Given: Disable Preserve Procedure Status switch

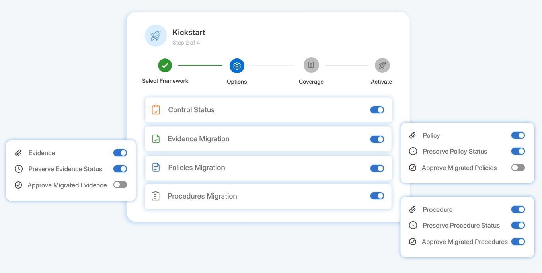Looking at the screenshot, I should point(518,225).
